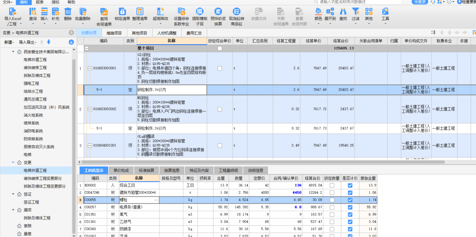Toggle 锁定数量 checkbox for 电焊条(普通)
The image size is (476, 237).
(x=332, y=207)
